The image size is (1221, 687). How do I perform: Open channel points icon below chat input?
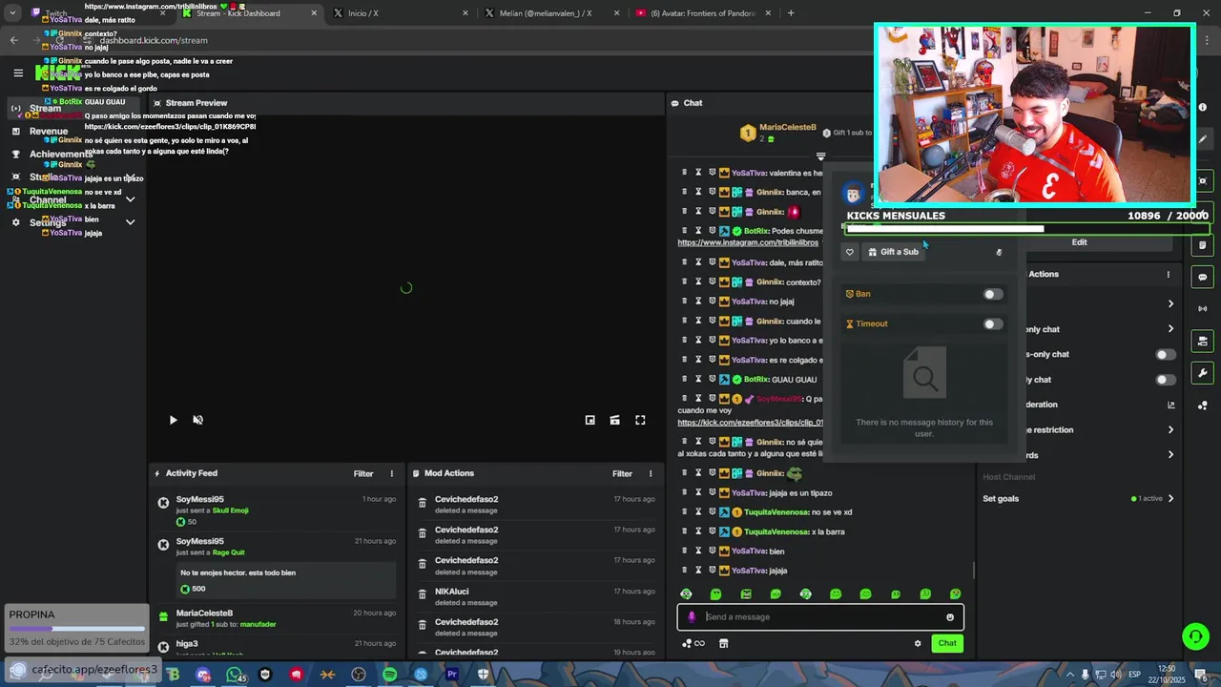point(693,643)
